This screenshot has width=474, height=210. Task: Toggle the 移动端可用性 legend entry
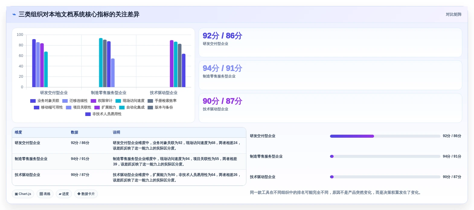[x=48, y=108]
